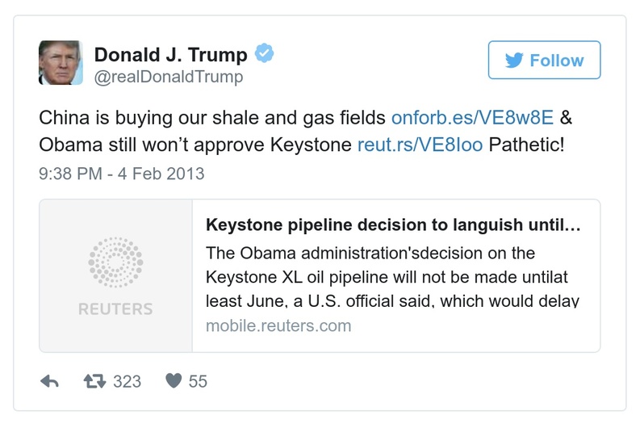Click the blue verified badge

pyautogui.click(x=265, y=54)
